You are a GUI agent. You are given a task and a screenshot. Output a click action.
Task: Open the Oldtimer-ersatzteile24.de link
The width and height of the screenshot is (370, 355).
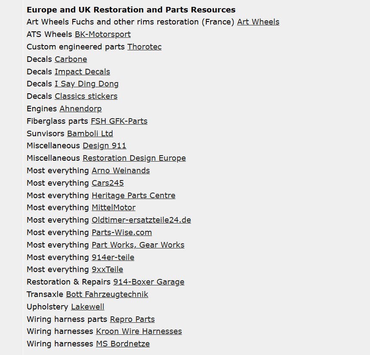point(141,220)
